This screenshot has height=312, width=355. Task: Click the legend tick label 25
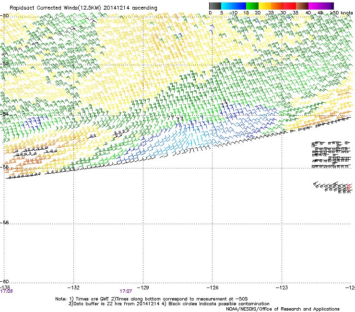point(271,13)
